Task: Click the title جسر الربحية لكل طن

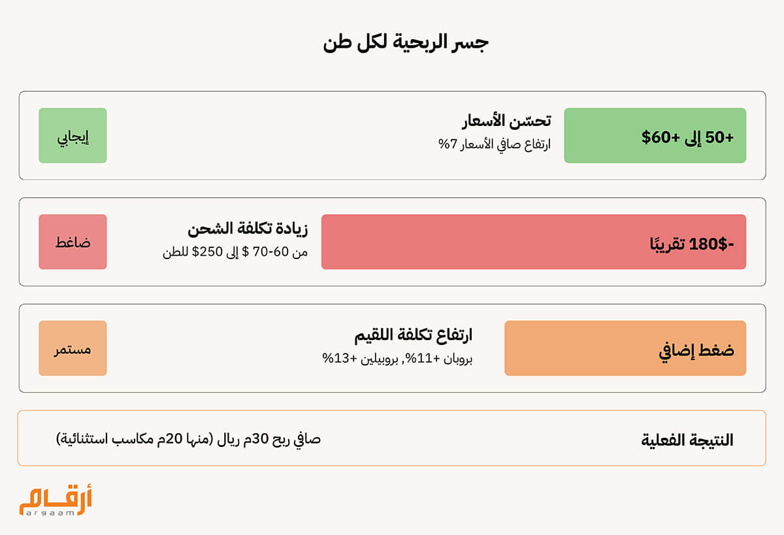Action: [406, 42]
